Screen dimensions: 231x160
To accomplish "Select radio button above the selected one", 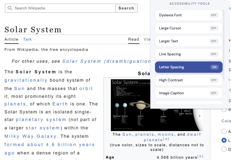I will pyautogui.click(x=224, y=131).
